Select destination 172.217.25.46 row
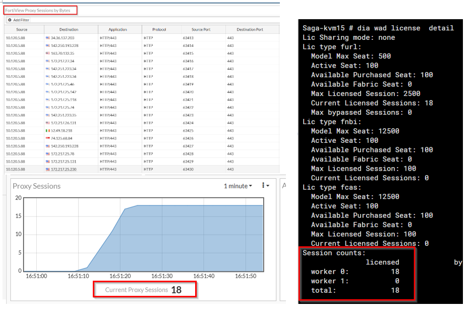Viewport: 473px width, 312px height. pyautogui.click(x=142, y=85)
